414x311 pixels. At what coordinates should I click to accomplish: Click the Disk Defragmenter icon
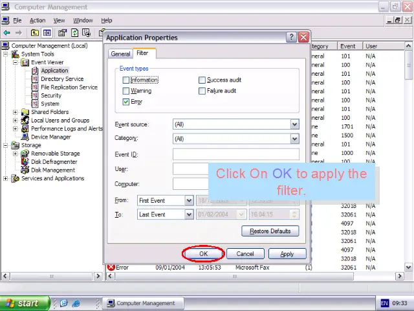(25, 161)
